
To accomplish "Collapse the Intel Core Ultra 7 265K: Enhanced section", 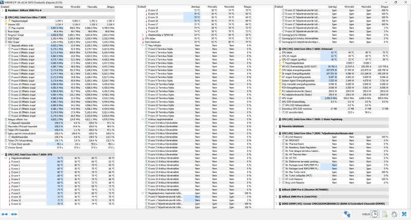I will pos(276,49).
